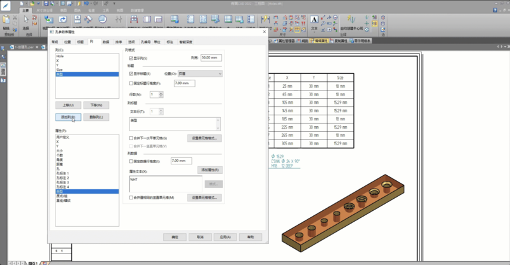Open the 位置(O) dropdown showing 页眉
The height and width of the screenshot is (265, 510).
200,74
